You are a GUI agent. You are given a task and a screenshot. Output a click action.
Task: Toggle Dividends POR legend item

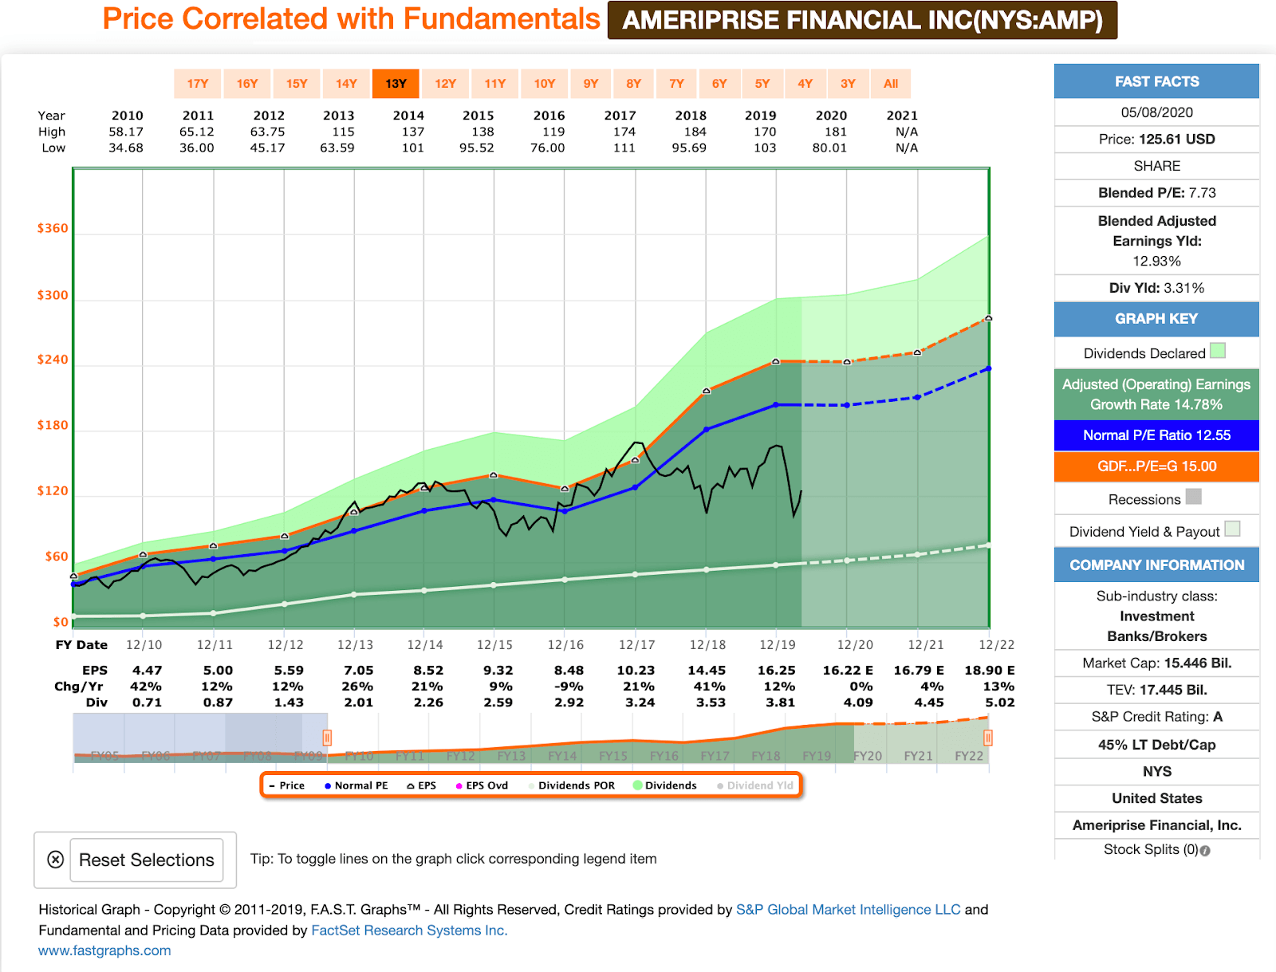pyautogui.click(x=571, y=785)
